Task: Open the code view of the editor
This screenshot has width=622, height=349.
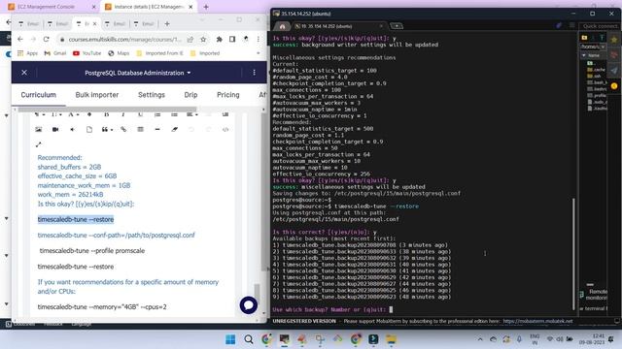Action: [x=225, y=129]
